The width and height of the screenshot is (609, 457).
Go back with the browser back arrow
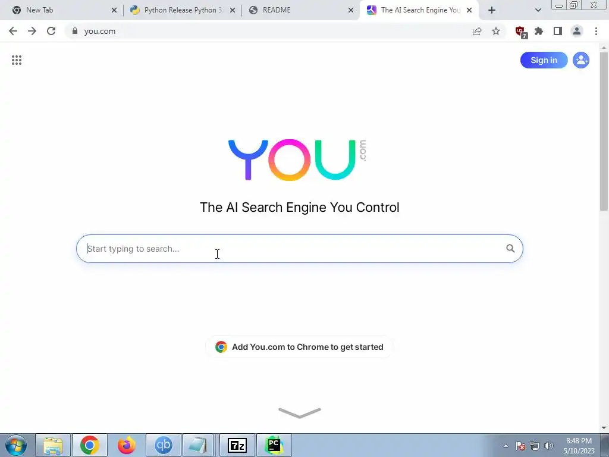click(13, 31)
